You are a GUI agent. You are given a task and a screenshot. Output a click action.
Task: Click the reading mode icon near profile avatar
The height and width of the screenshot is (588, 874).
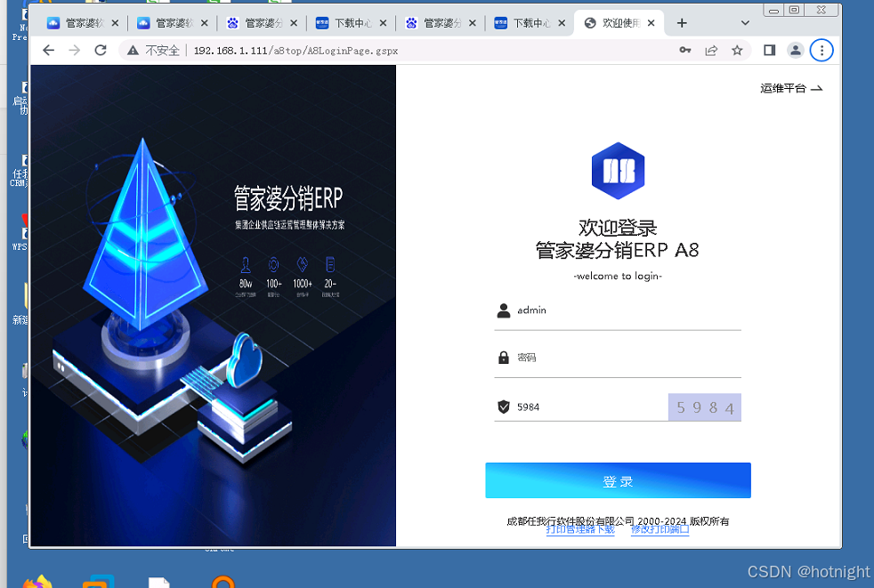(x=769, y=51)
